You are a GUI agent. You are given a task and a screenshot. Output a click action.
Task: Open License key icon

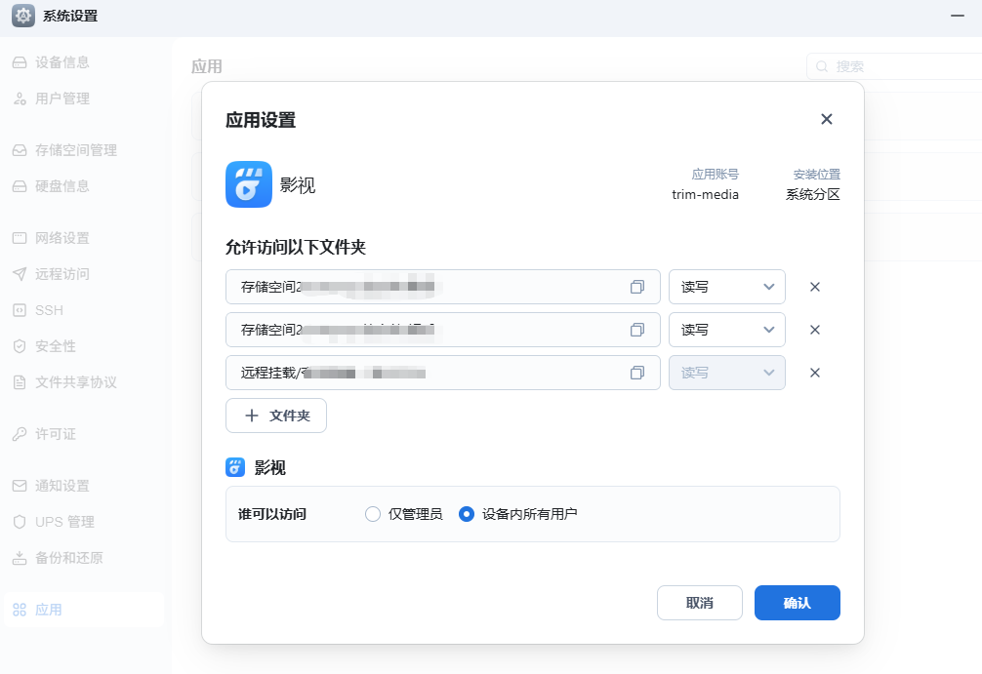(x=20, y=434)
